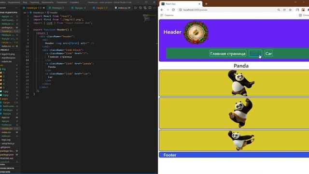Switch to the Panda.jsx editor tab
This screenshot has width=309, height=174.
(56, 8)
